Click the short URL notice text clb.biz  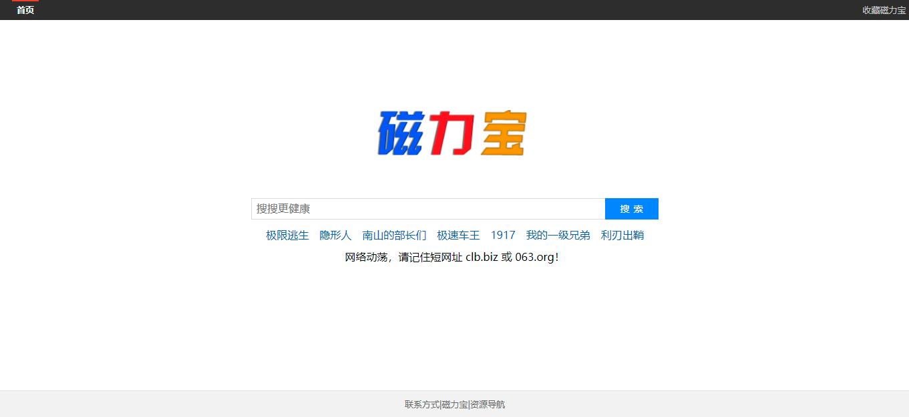point(482,257)
